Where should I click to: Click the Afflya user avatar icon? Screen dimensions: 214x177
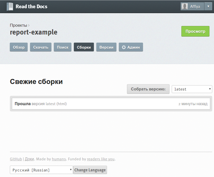pos(184,6)
